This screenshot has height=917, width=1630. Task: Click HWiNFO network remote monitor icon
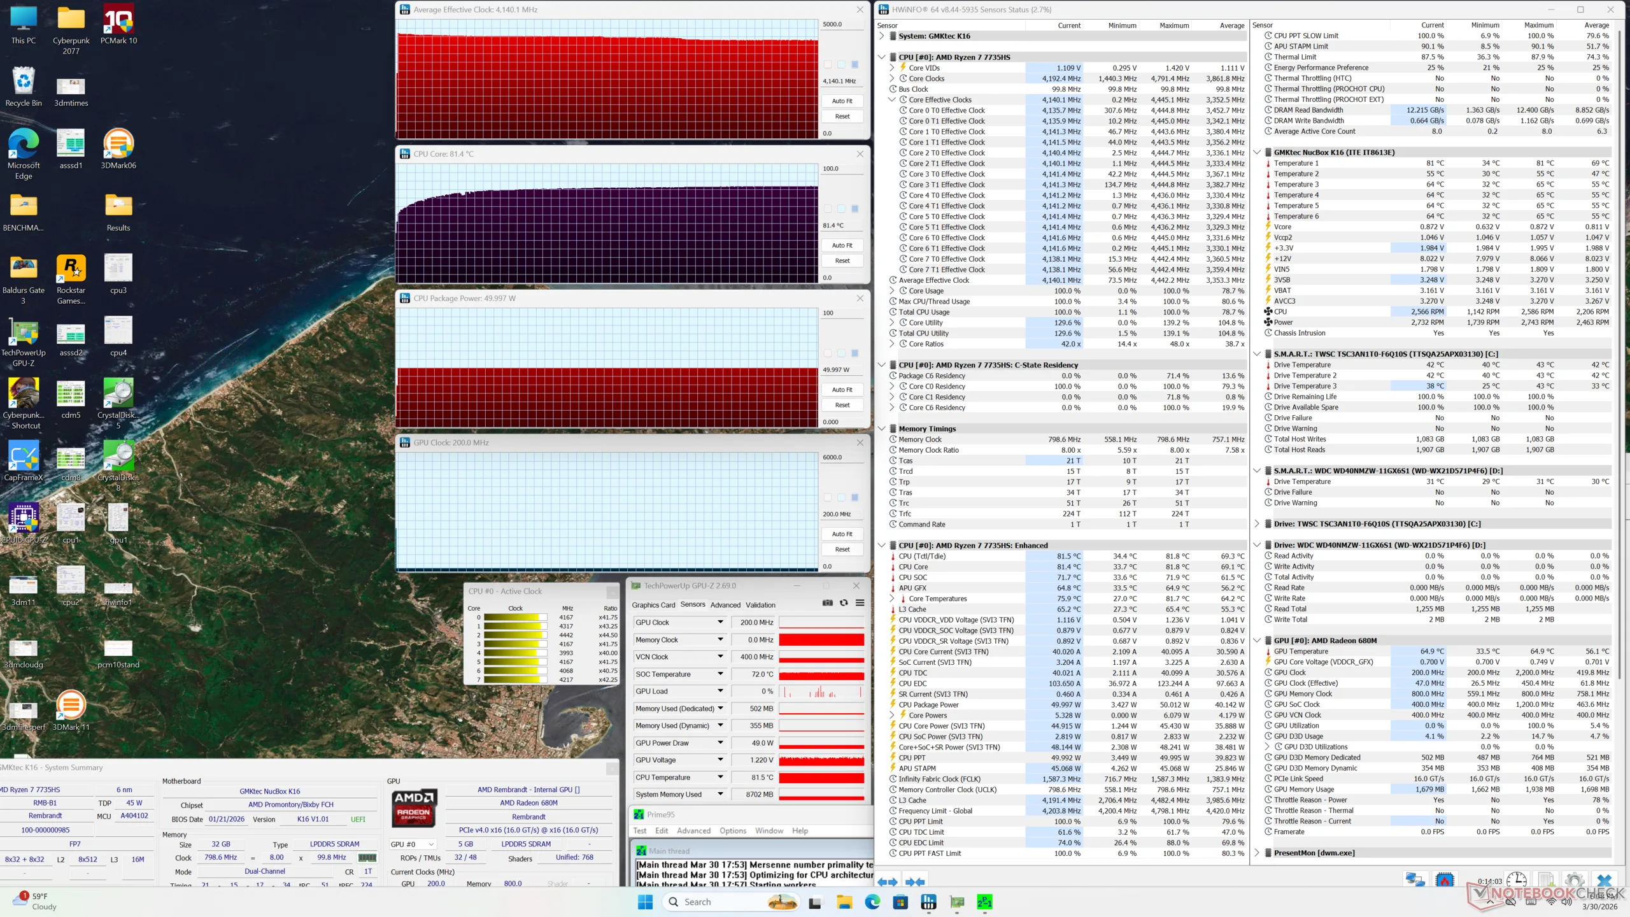(x=1414, y=881)
